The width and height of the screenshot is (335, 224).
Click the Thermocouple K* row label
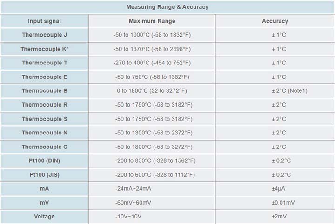click(x=44, y=49)
